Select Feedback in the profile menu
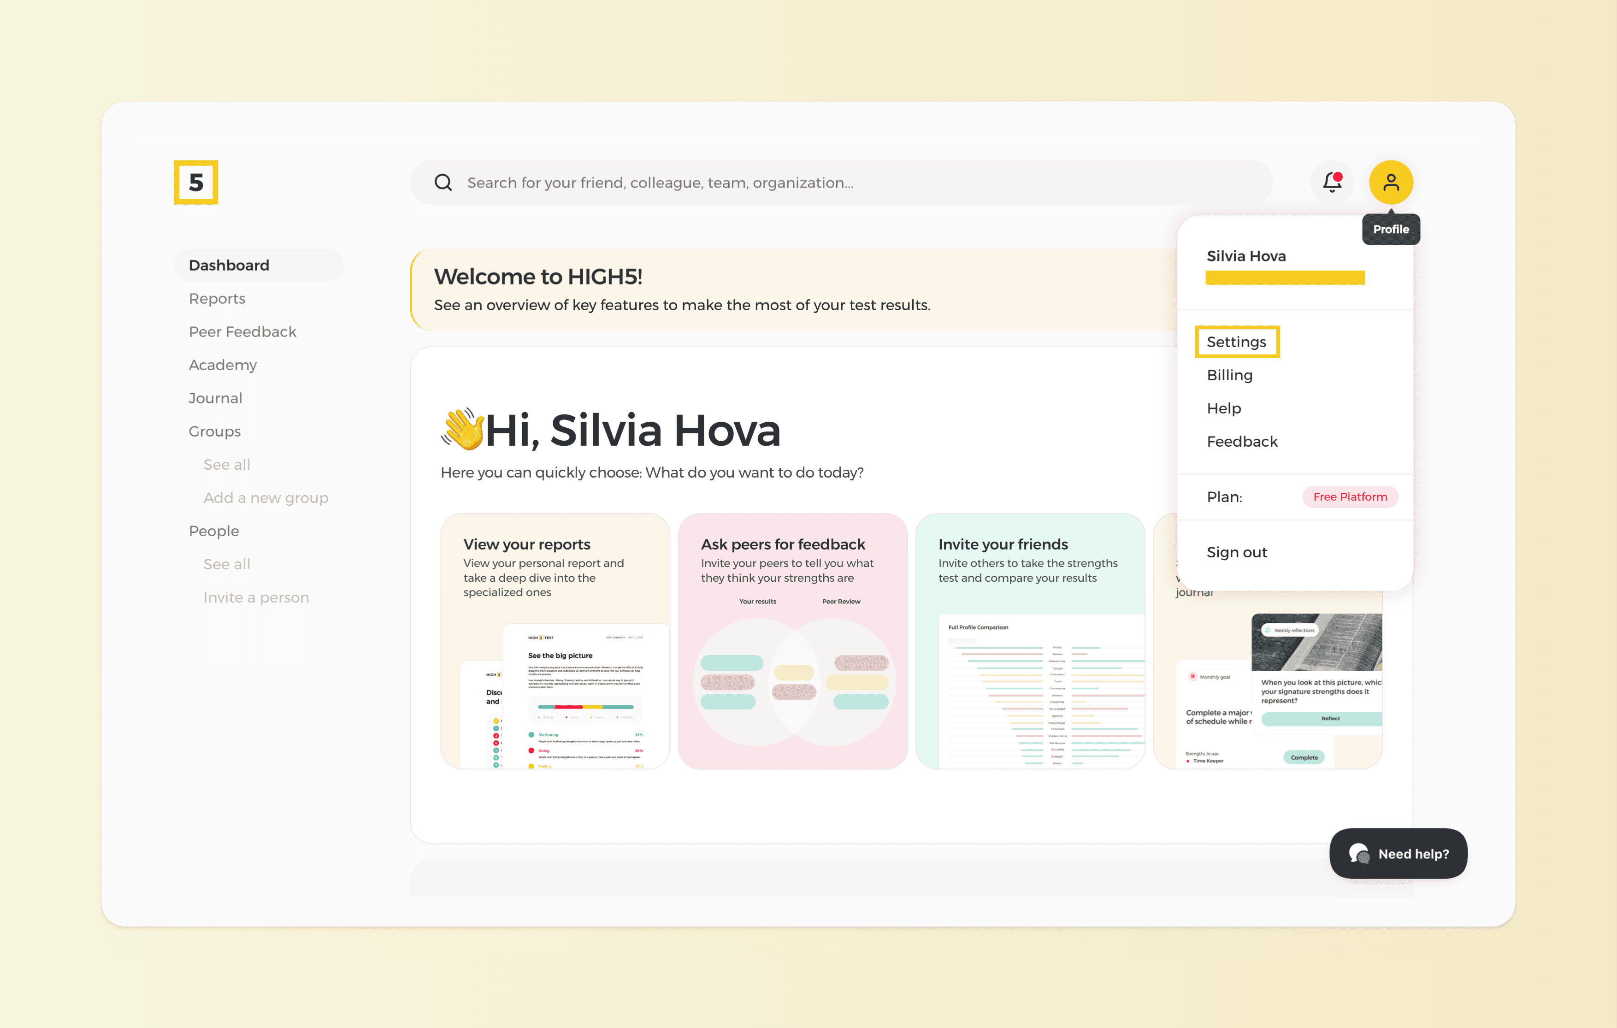1617x1028 pixels. [1242, 441]
